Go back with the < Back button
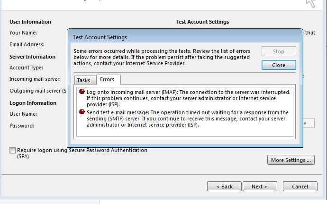Screen dimensions: 327x204 (224, 187)
